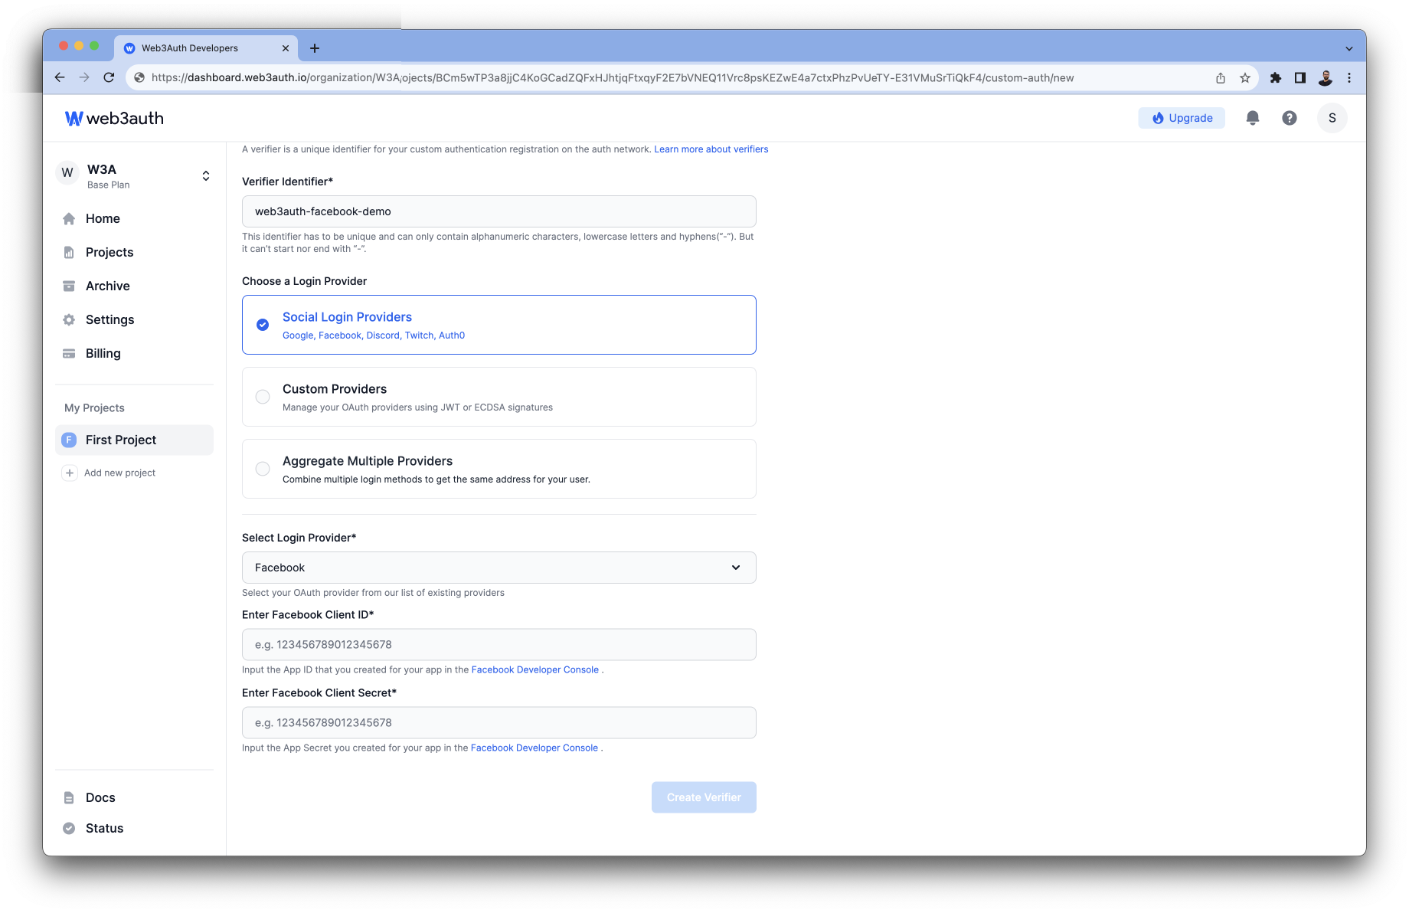Image resolution: width=1409 pixels, height=913 pixels.
Task: Bookmark this page with star icon
Action: point(1245,77)
